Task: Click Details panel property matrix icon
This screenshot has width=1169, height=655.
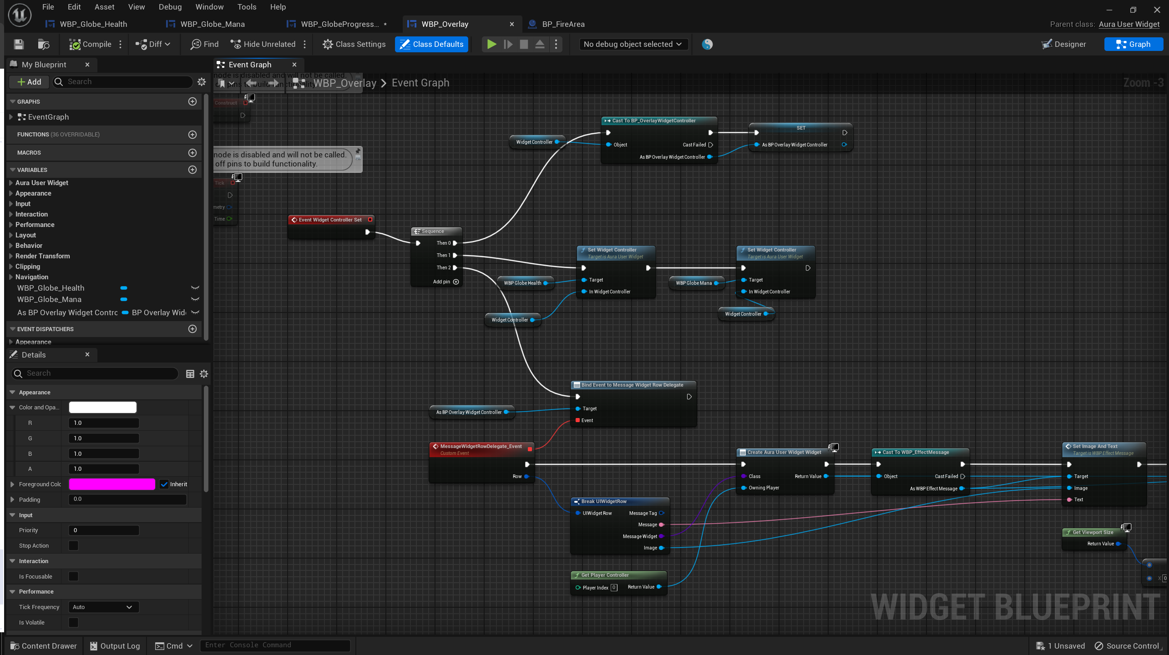Action: pos(190,374)
